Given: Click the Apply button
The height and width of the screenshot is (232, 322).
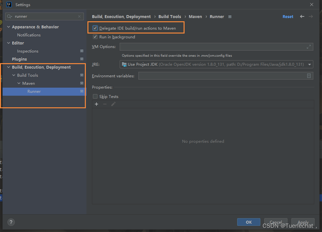Looking at the screenshot, I should 303,222.
